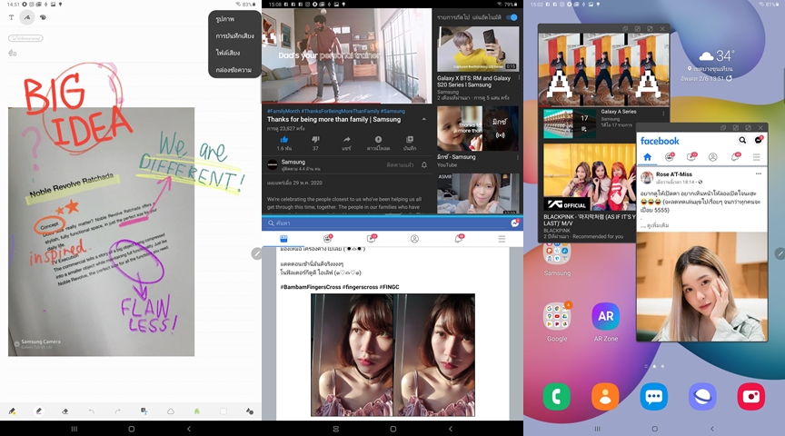Image resolution: width=785 pixels, height=436 pixels.
Task: Select the eraser tool in Samsung Notes
Action: tap(65, 411)
